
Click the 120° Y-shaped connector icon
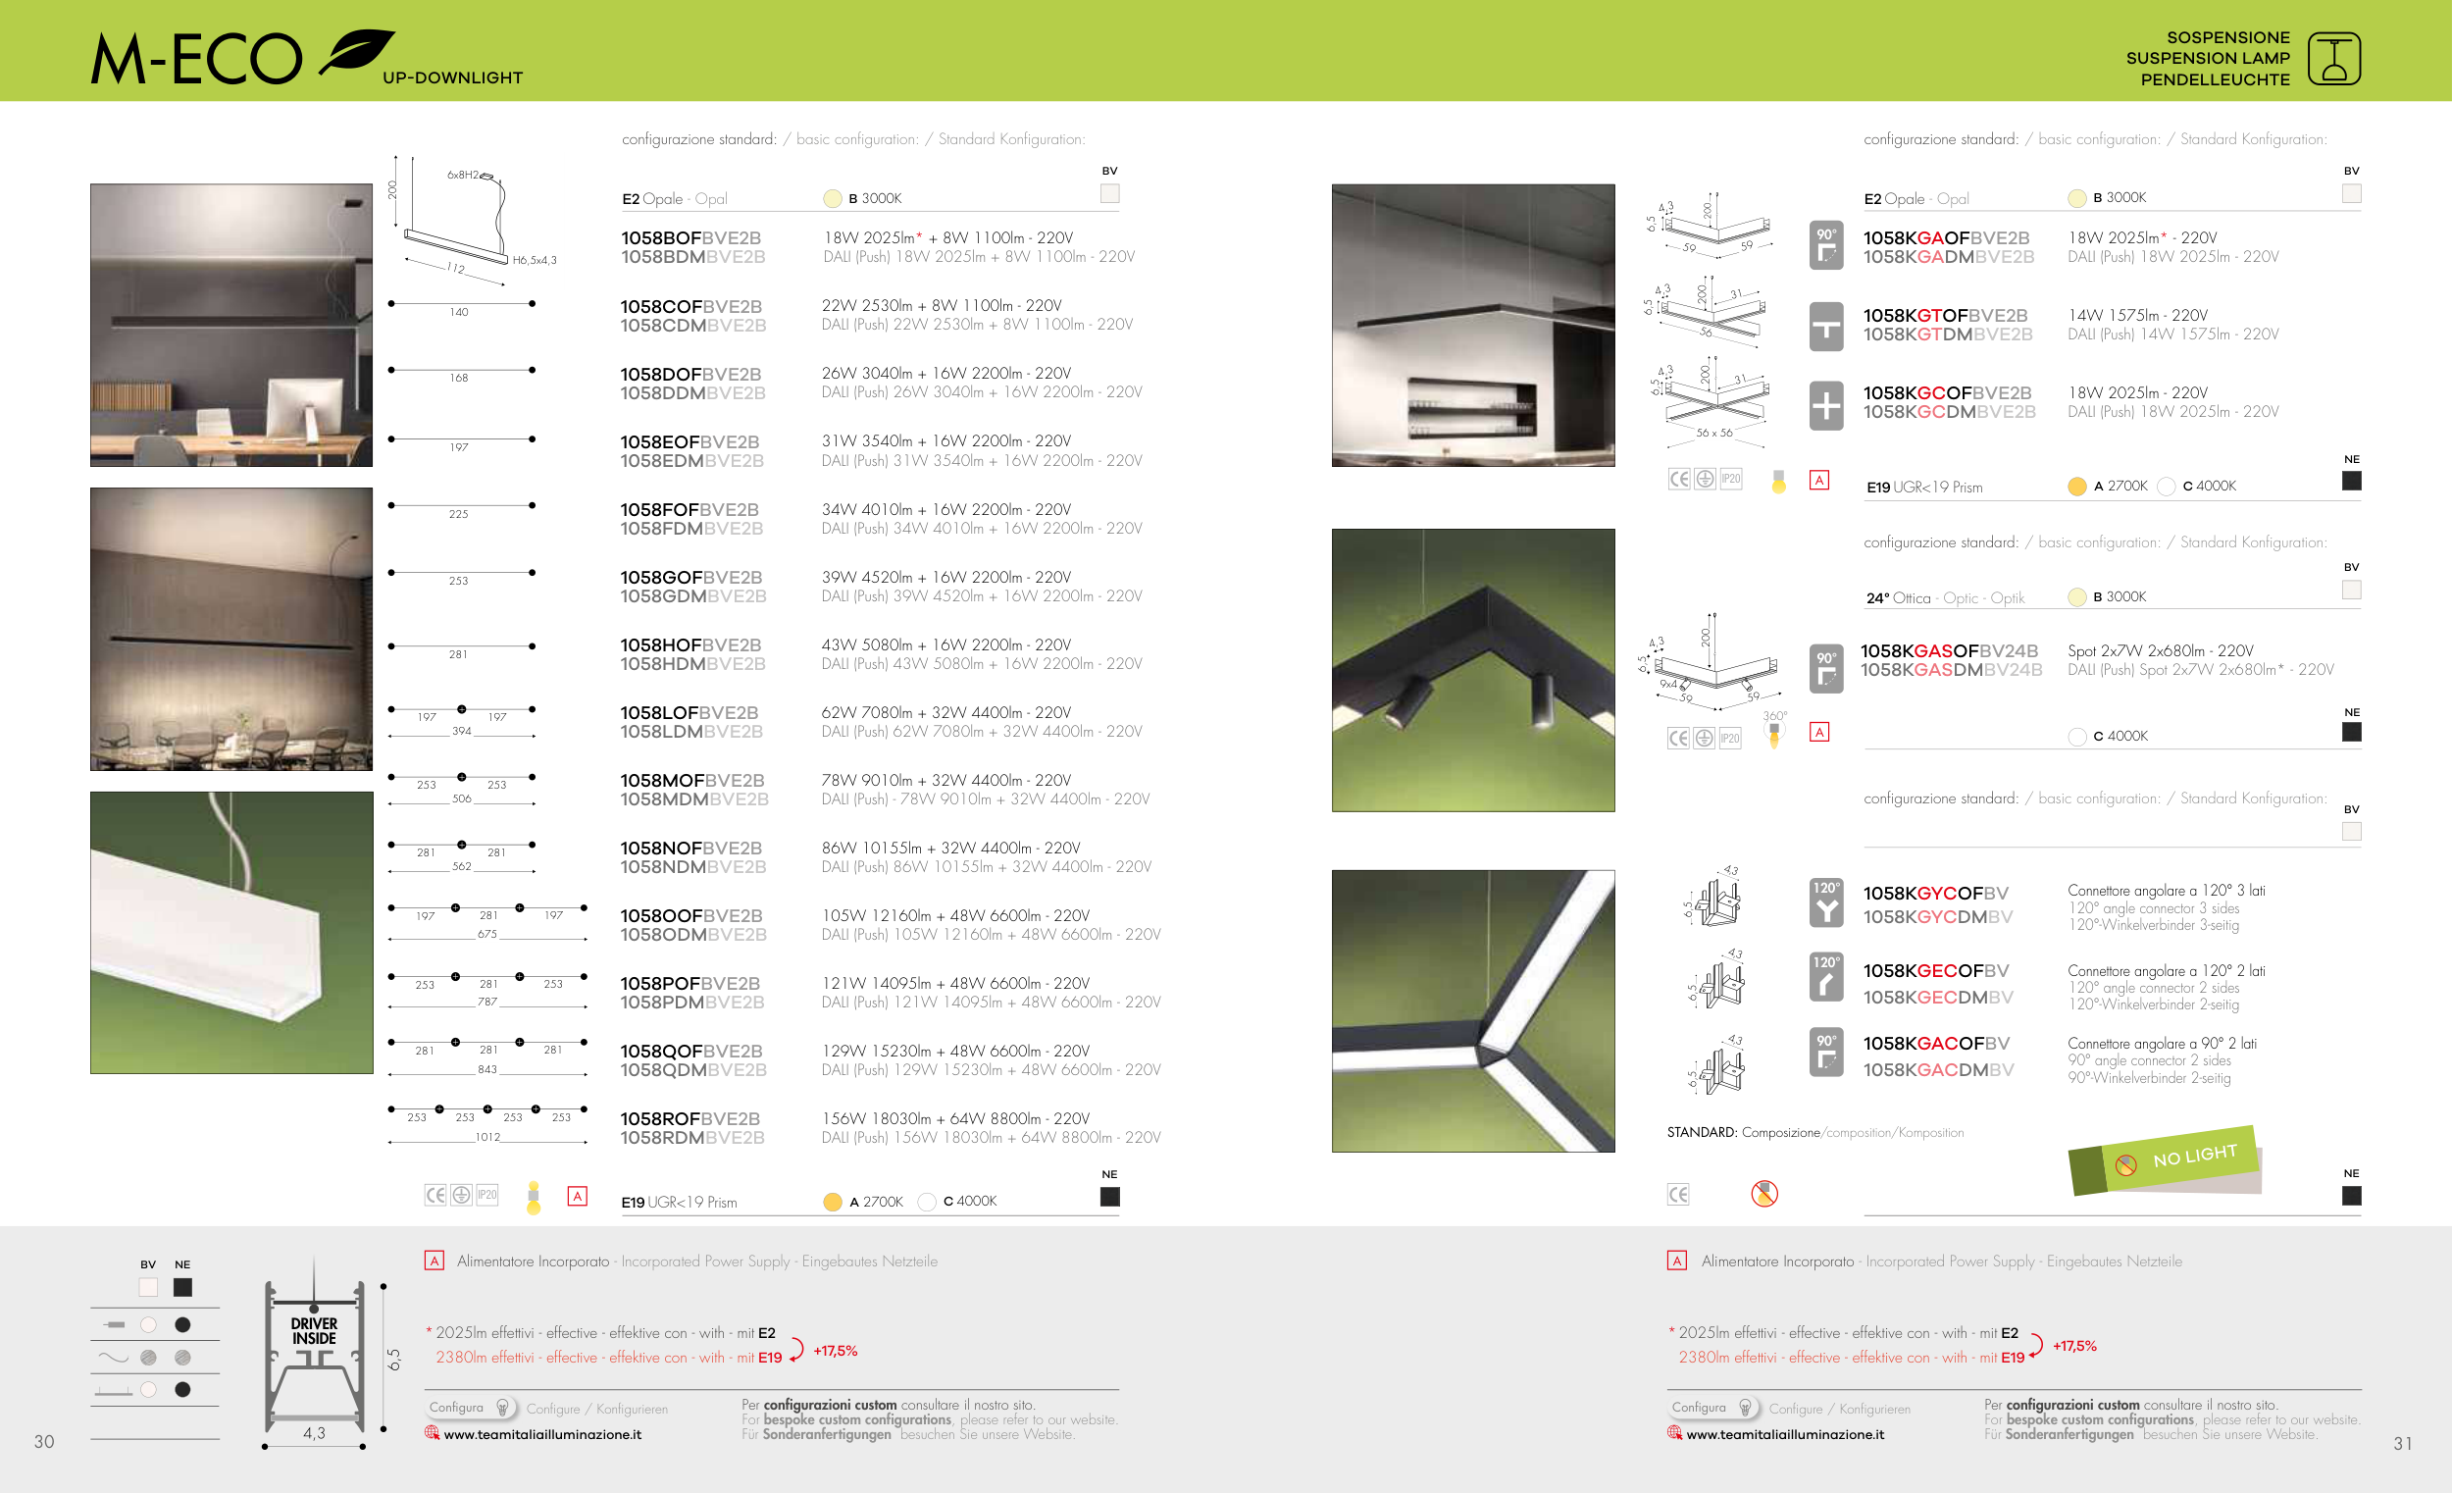pos(1825,902)
